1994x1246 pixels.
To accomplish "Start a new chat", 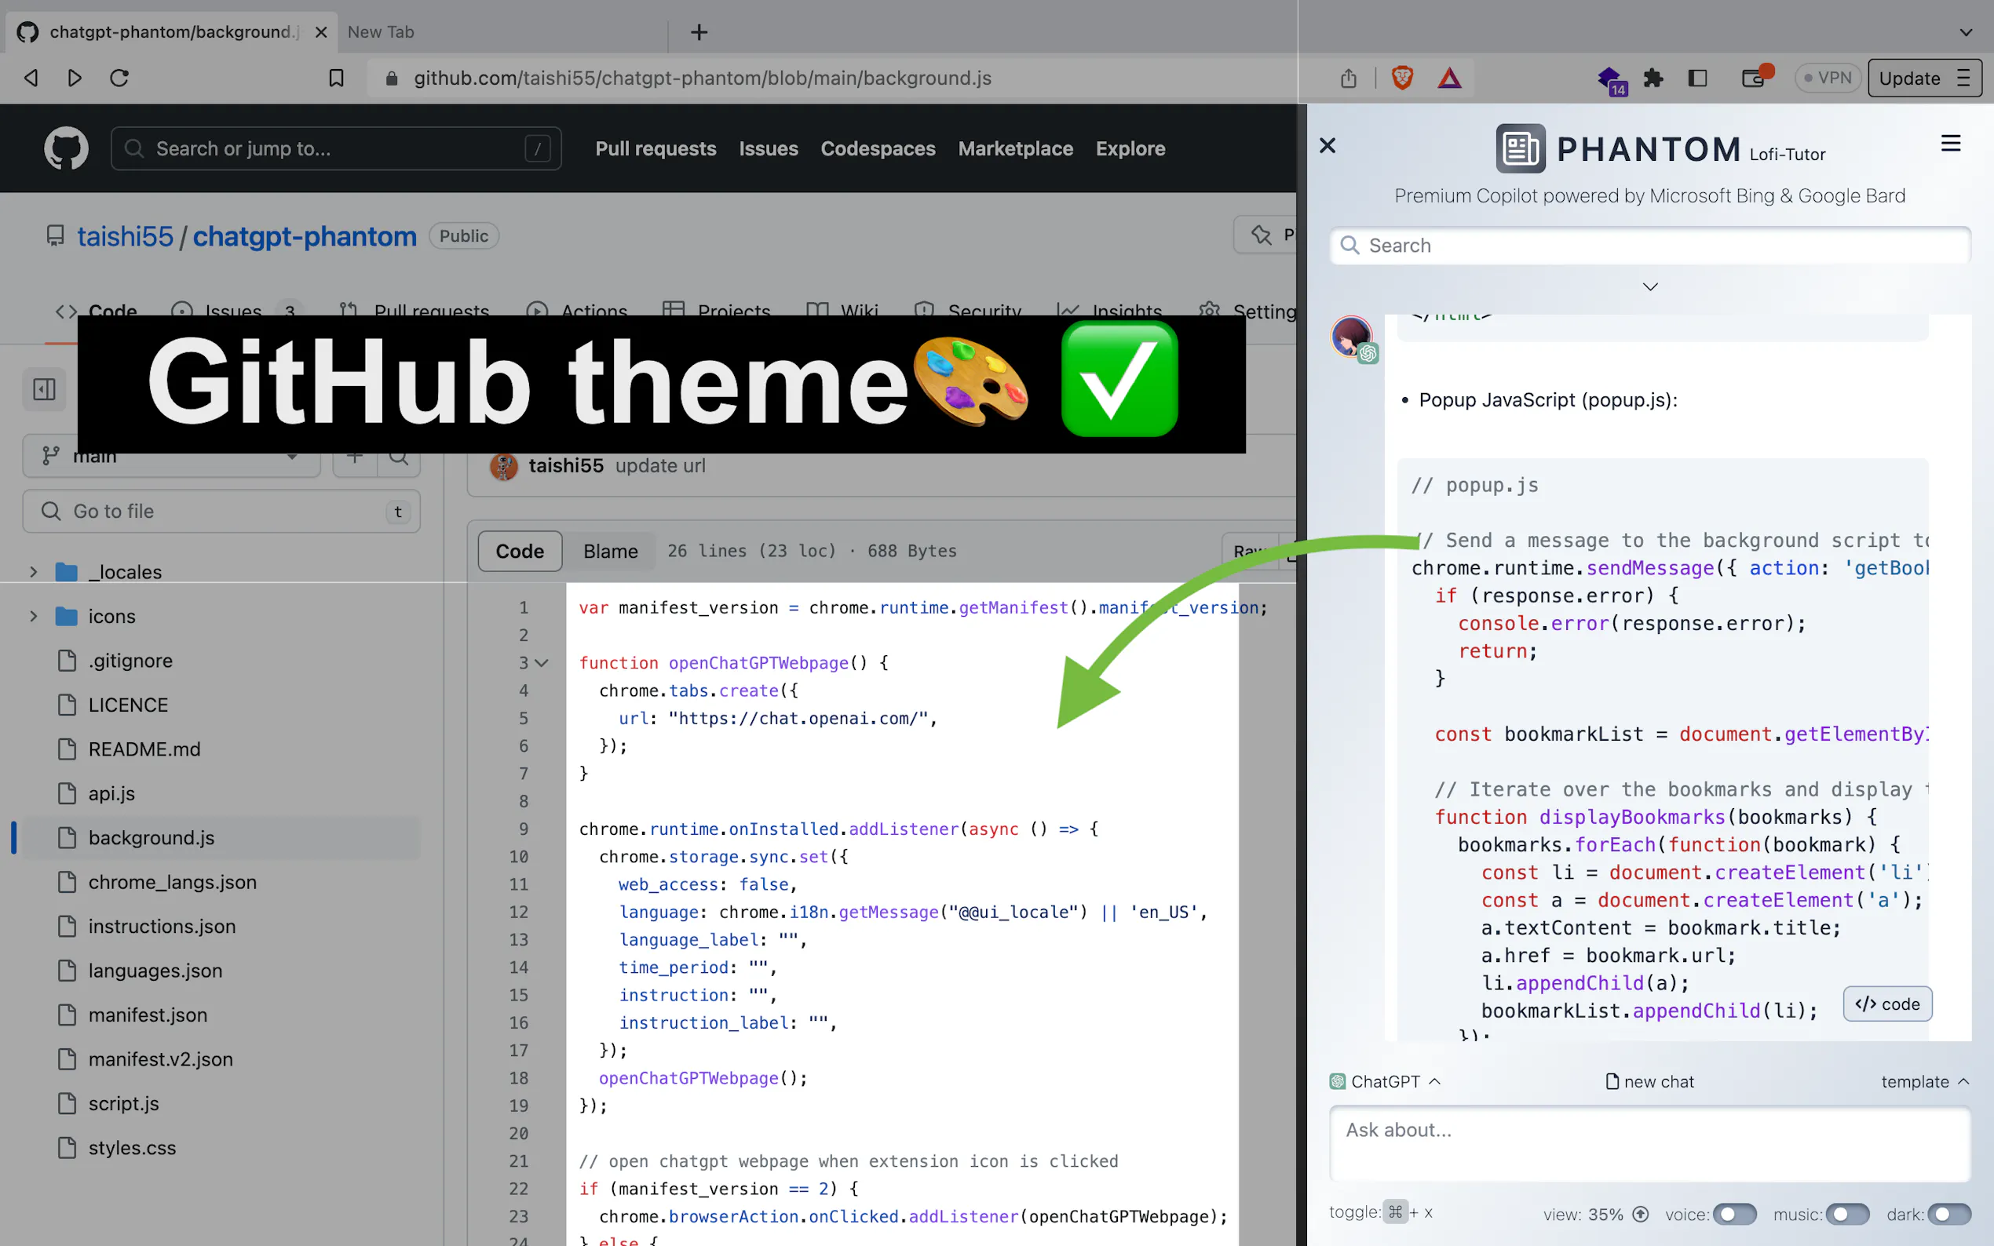I will pos(1649,1081).
